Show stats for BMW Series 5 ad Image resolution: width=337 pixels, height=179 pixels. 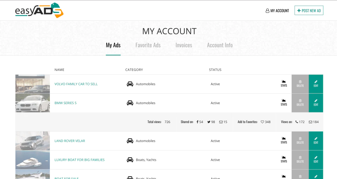[284, 102]
